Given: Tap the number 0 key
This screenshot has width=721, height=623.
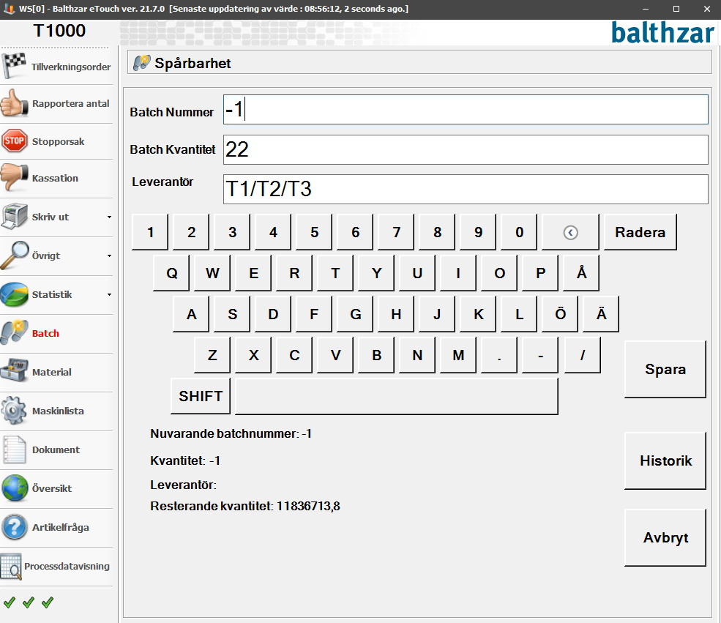Looking at the screenshot, I should coord(519,232).
